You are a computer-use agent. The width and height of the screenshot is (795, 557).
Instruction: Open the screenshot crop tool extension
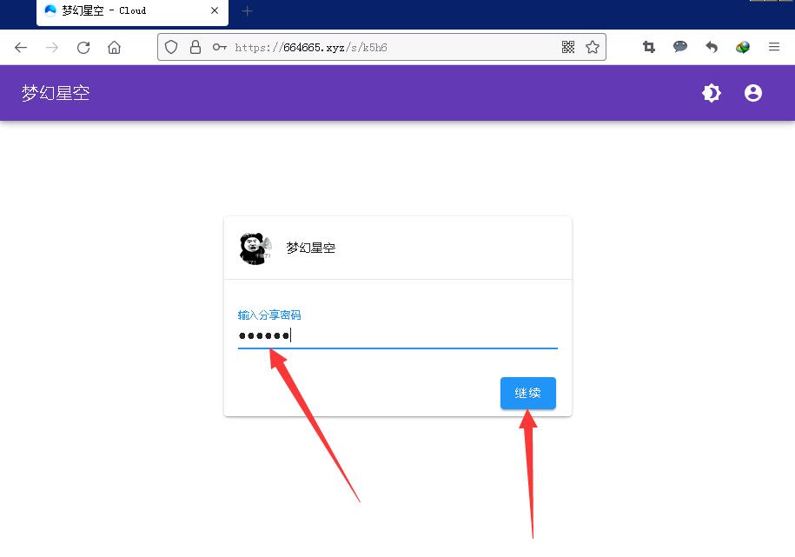[649, 48]
